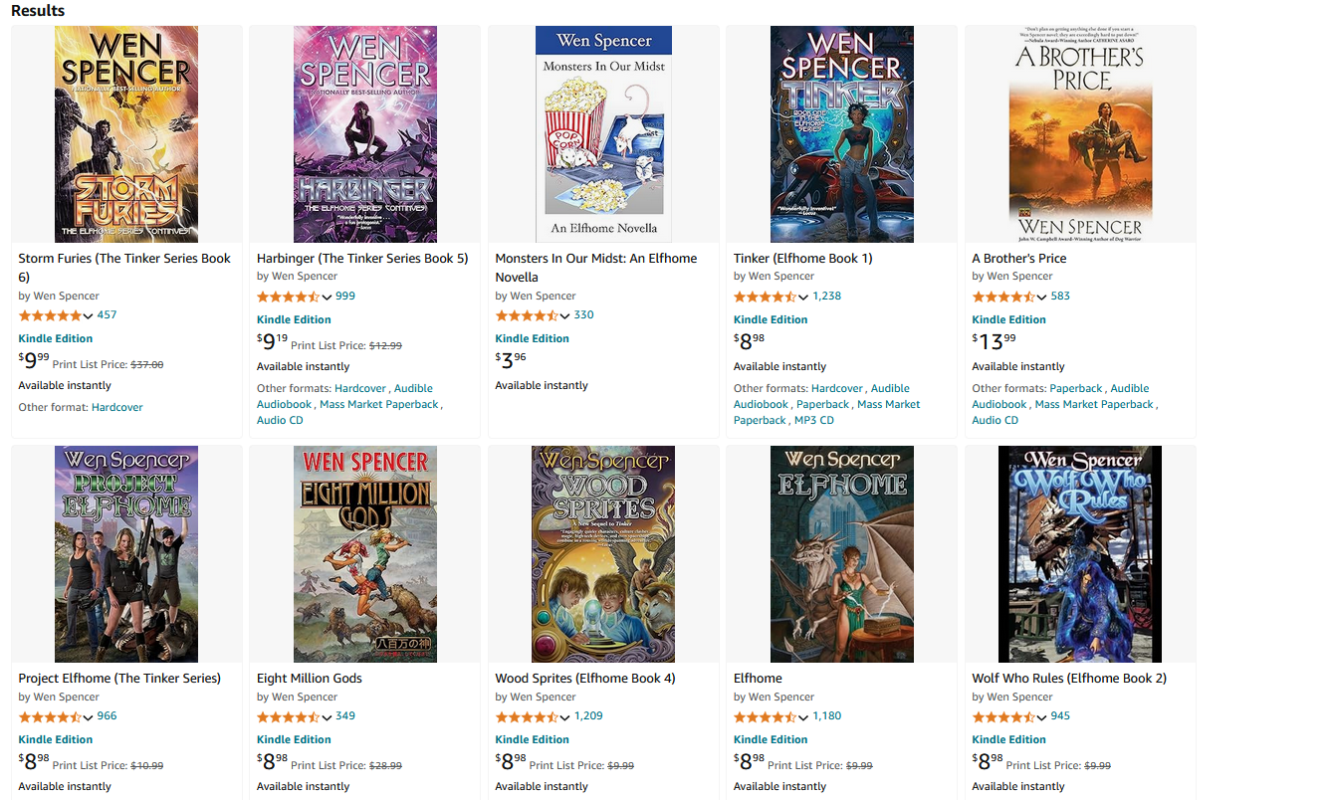
Task: Open the Harbinger book cover image
Action: click(x=364, y=134)
